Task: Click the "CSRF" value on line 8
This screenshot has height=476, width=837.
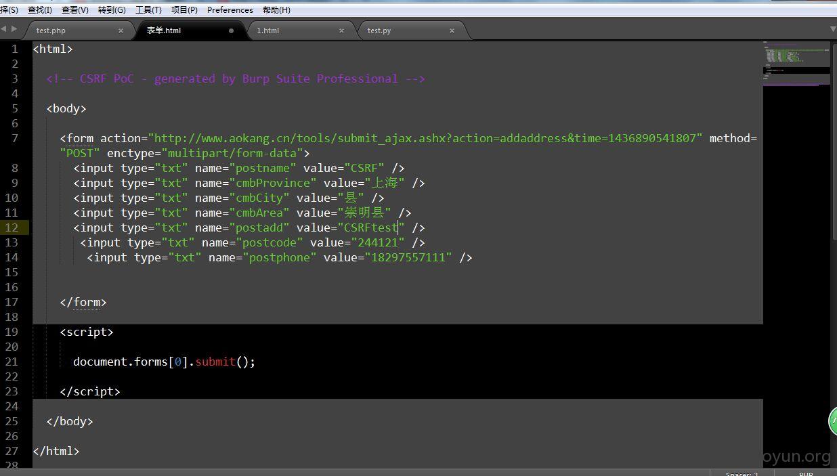Action: [x=364, y=168]
